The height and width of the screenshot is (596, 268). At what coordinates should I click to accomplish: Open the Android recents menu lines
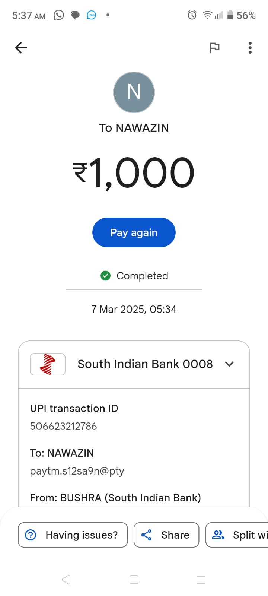tap(201, 580)
